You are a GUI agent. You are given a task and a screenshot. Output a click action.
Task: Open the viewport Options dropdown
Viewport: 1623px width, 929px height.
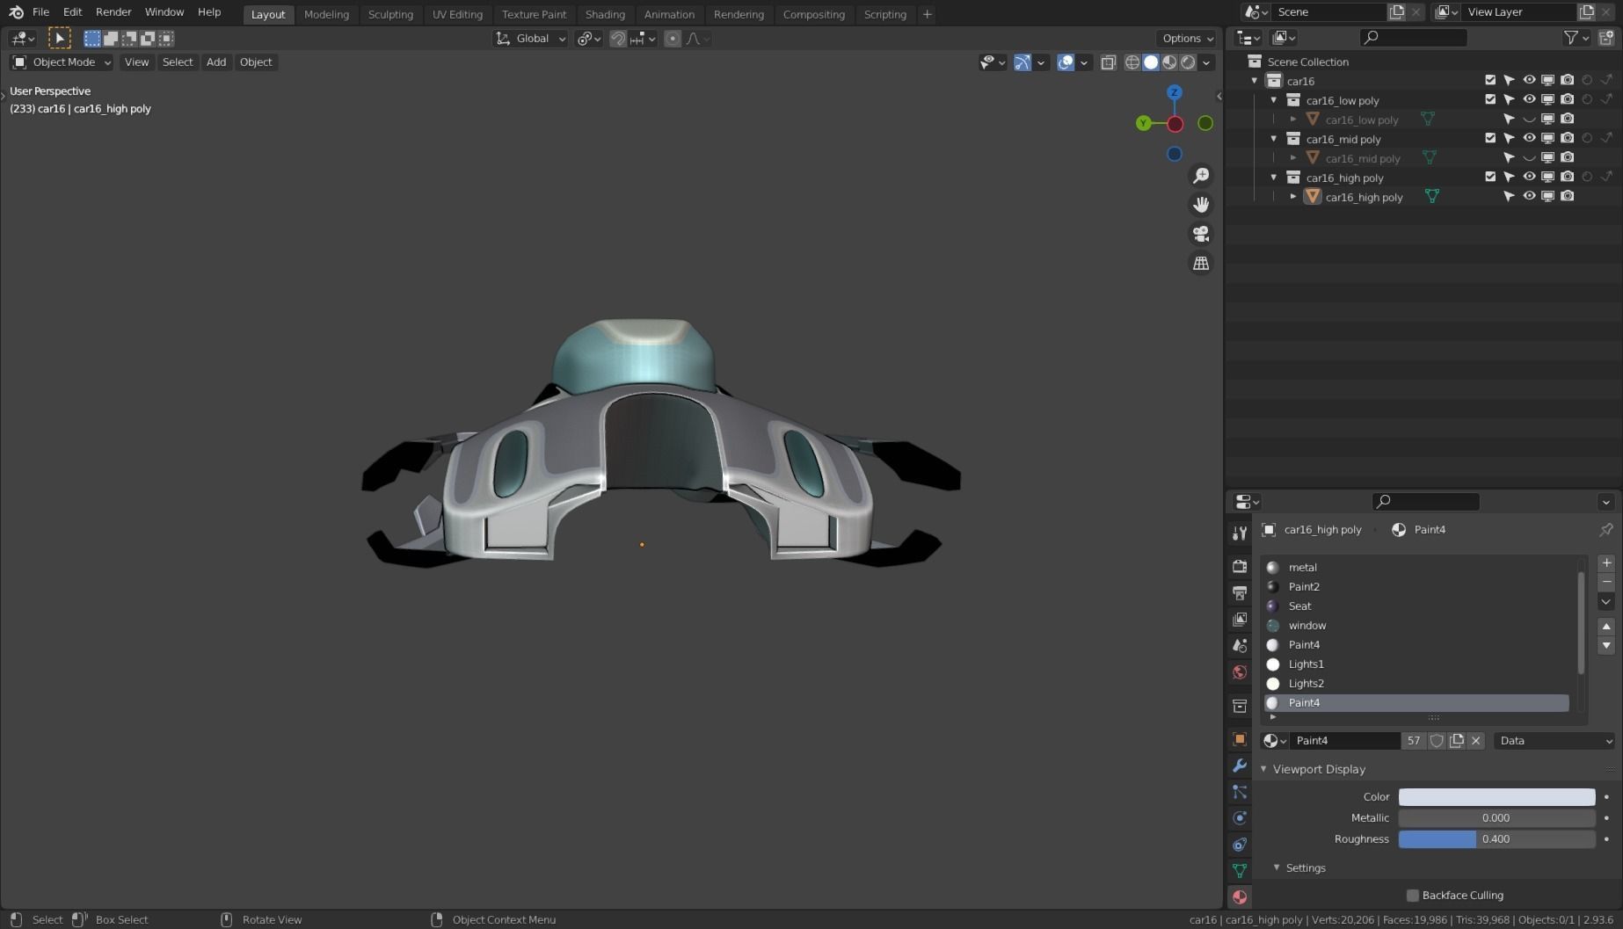1187,39
